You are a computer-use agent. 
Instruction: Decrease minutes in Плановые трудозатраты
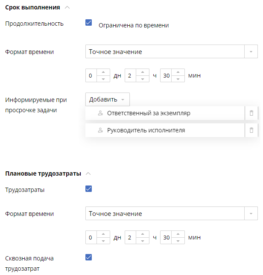click(178, 241)
